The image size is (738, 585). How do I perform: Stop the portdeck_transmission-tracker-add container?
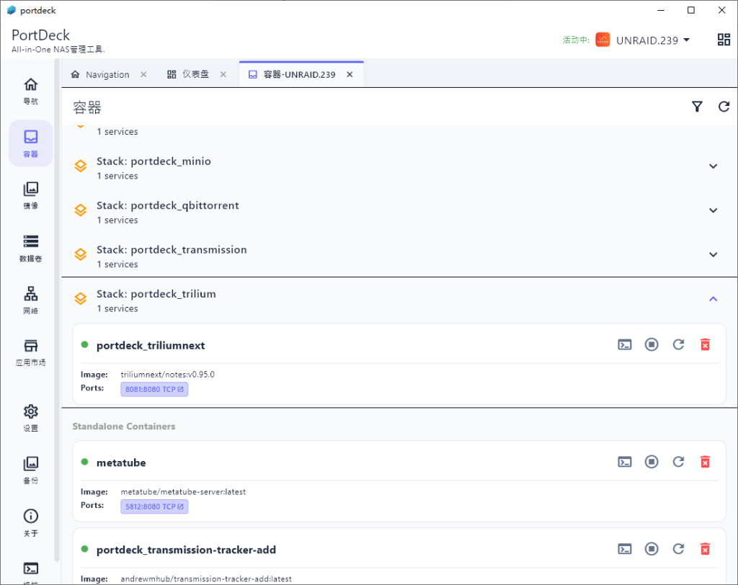pos(652,549)
